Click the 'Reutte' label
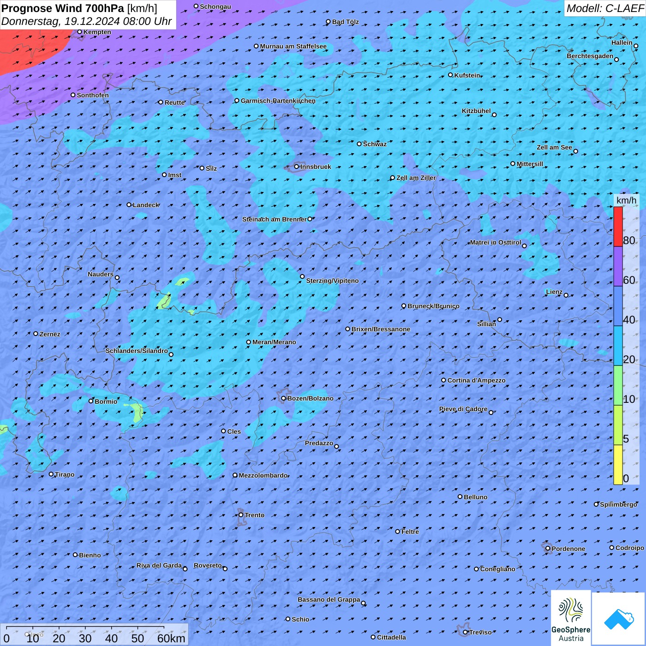The width and height of the screenshot is (646, 646). [175, 102]
